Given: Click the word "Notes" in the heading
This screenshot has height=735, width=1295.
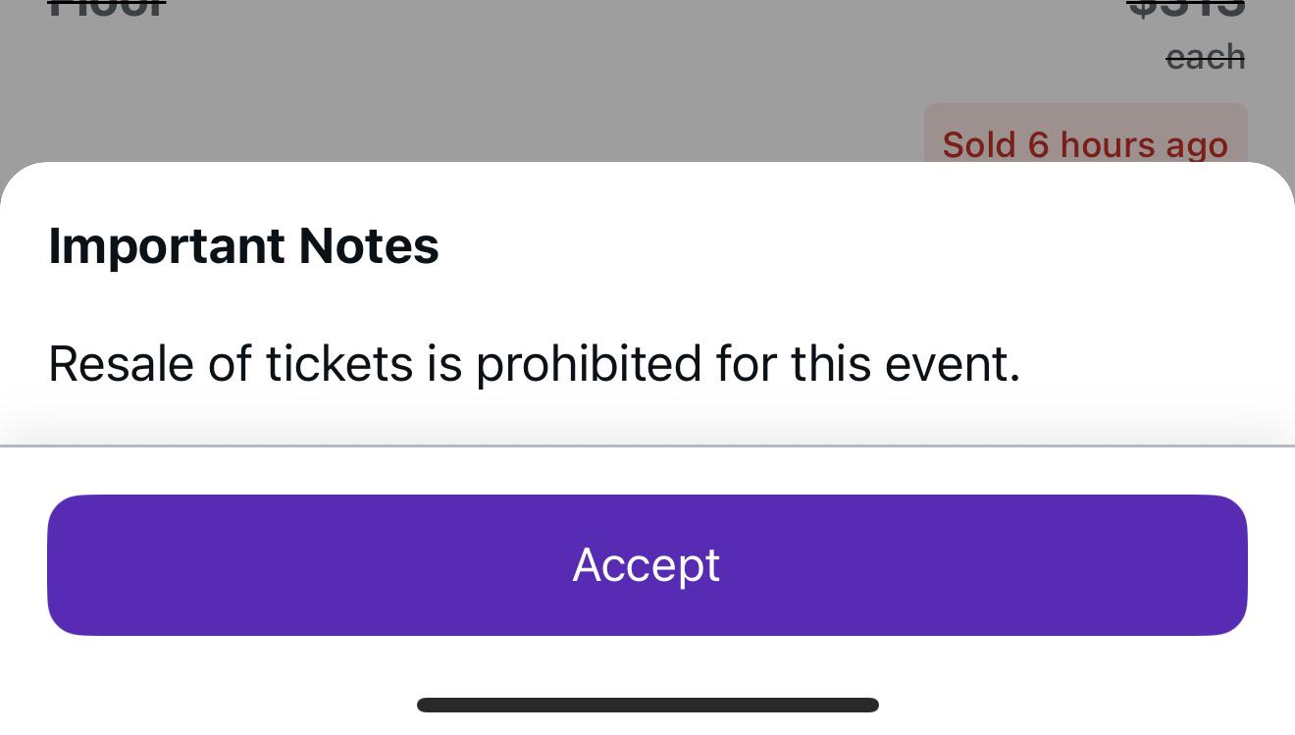Looking at the screenshot, I should click(369, 245).
